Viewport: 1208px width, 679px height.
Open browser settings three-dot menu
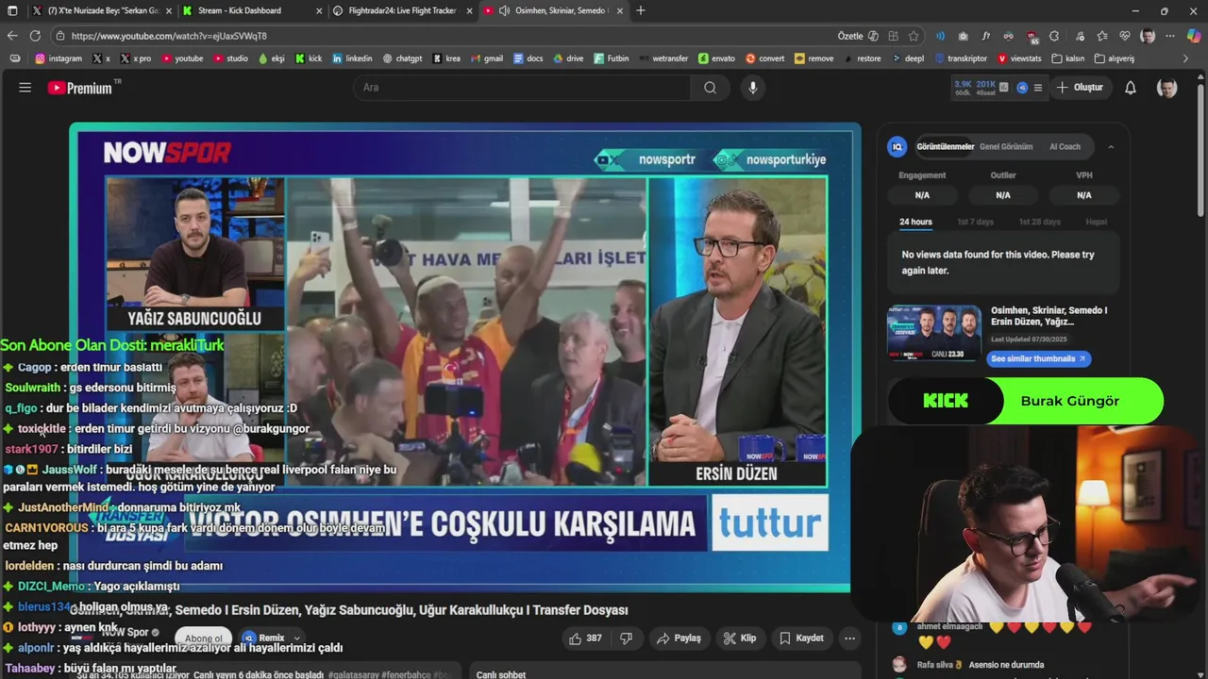[1170, 36]
